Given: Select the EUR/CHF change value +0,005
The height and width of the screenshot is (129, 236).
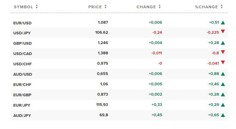Looking at the screenshot, I should (155, 84).
